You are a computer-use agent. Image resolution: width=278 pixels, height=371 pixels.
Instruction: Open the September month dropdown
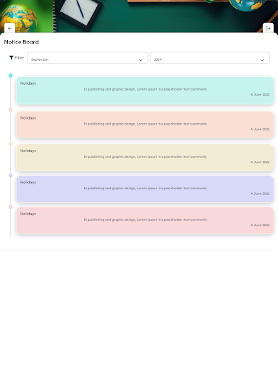[x=88, y=58]
